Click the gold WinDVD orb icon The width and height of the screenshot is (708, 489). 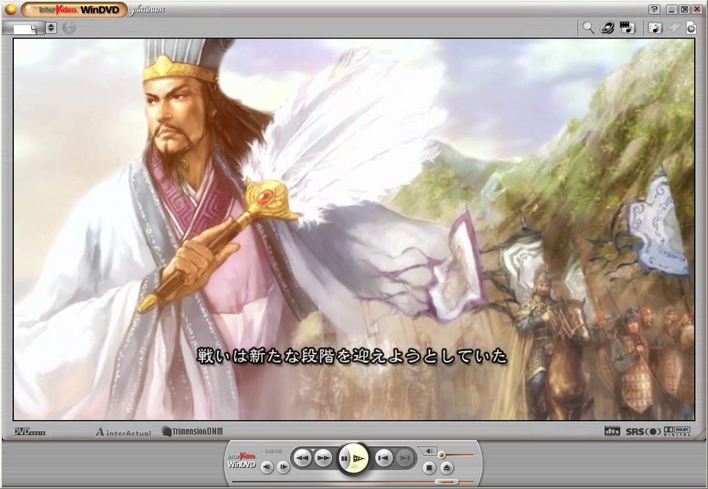tap(10, 9)
